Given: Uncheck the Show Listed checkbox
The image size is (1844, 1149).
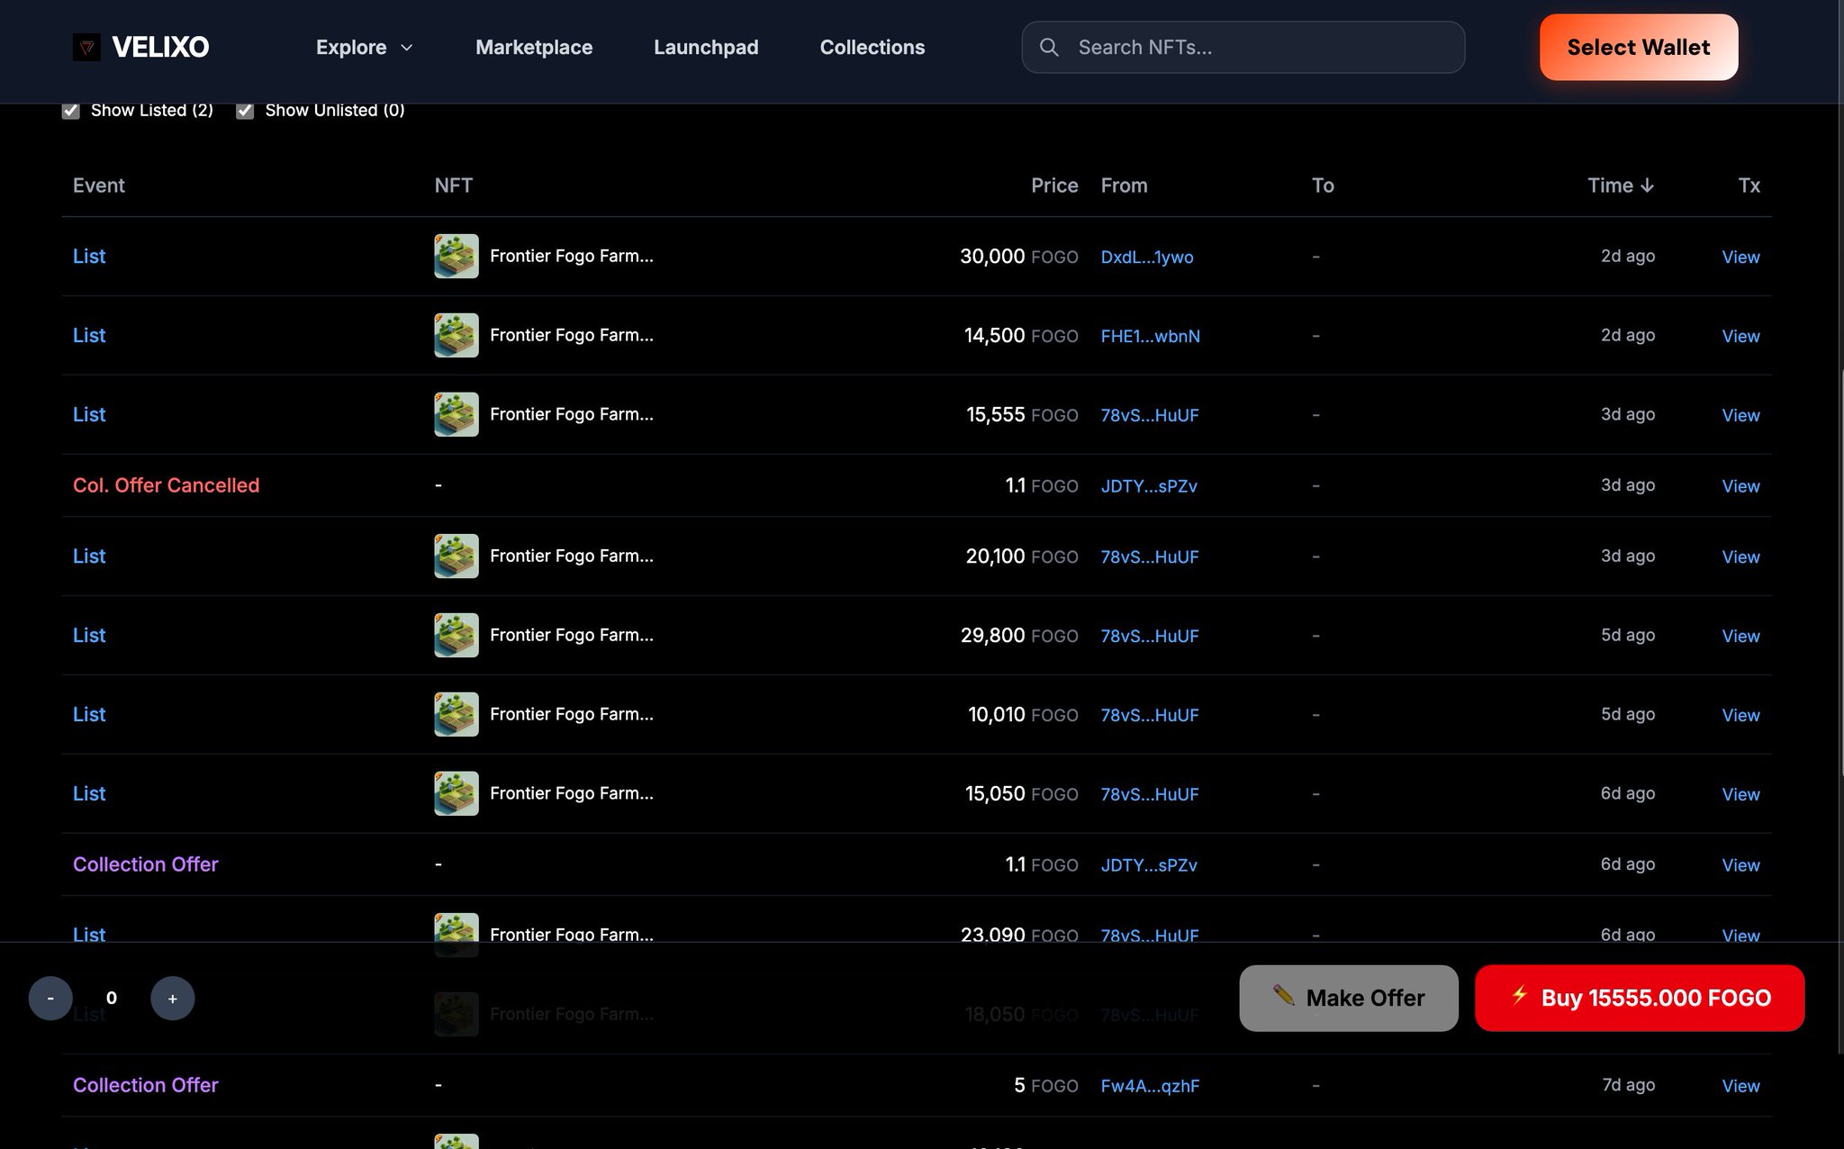Looking at the screenshot, I should click(x=71, y=111).
